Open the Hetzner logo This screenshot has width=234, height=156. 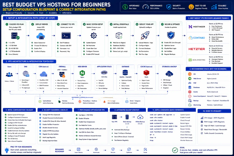[197, 49]
